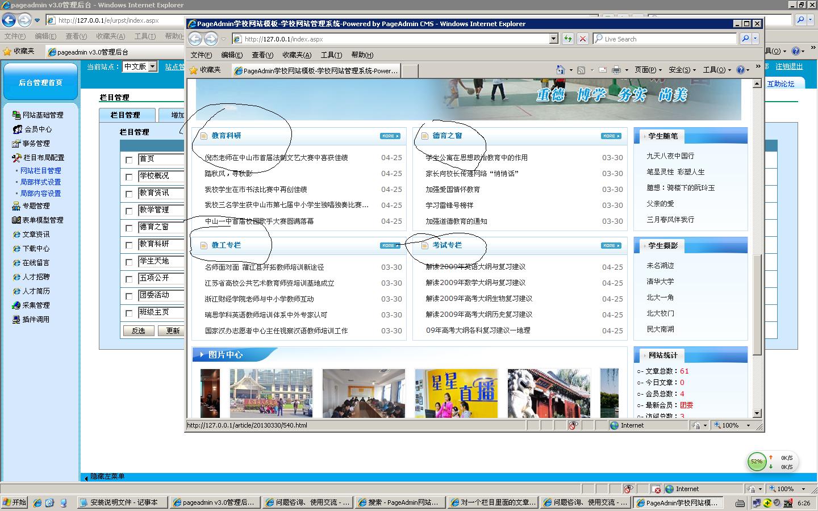Open the 网站栏目管理 link in sidebar
The height and width of the screenshot is (511, 818).
pos(40,170)
